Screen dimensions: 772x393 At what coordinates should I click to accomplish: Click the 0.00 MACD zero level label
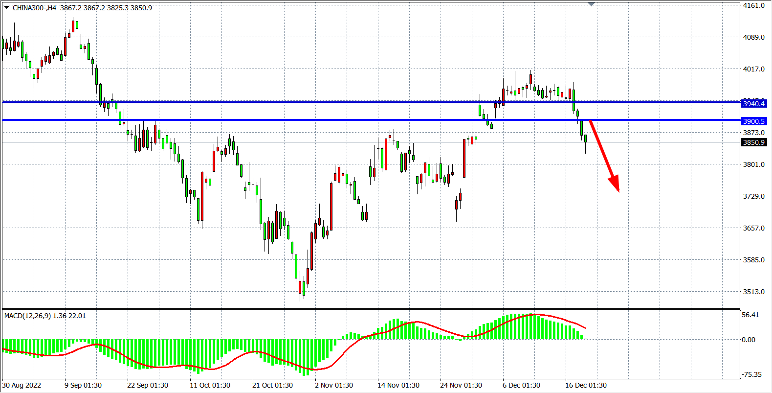click(x=748, y=340)
